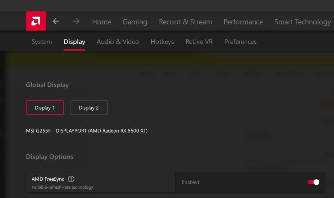Select the System settings tab
The width and height of the screenshot is (334, 198).
click(42, 42)
